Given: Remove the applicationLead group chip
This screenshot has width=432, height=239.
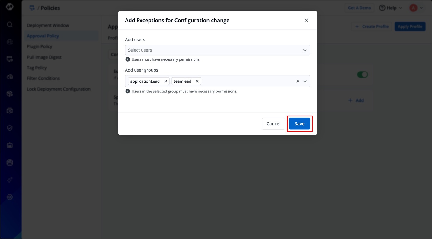Looking at the screenshot, I should click(165, 81).
